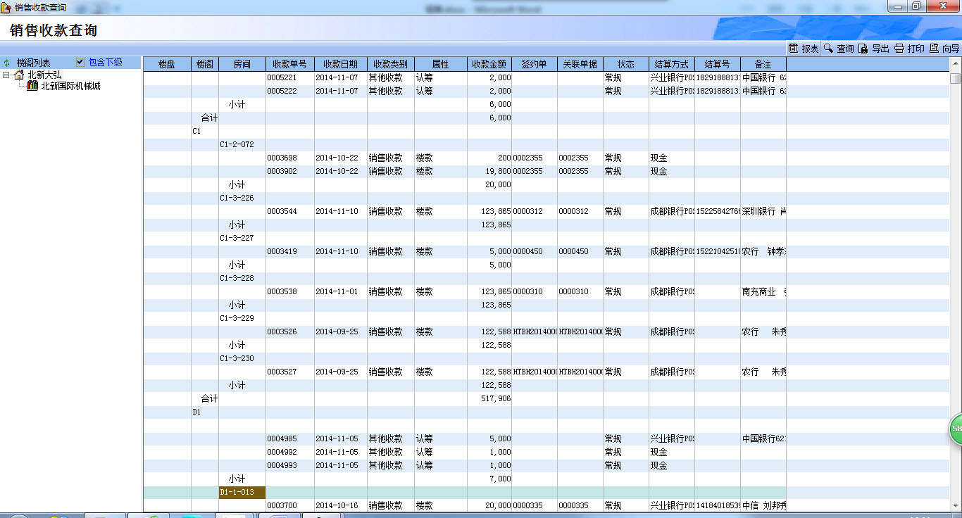Click the 结算方式 column header

click(671, 64)
